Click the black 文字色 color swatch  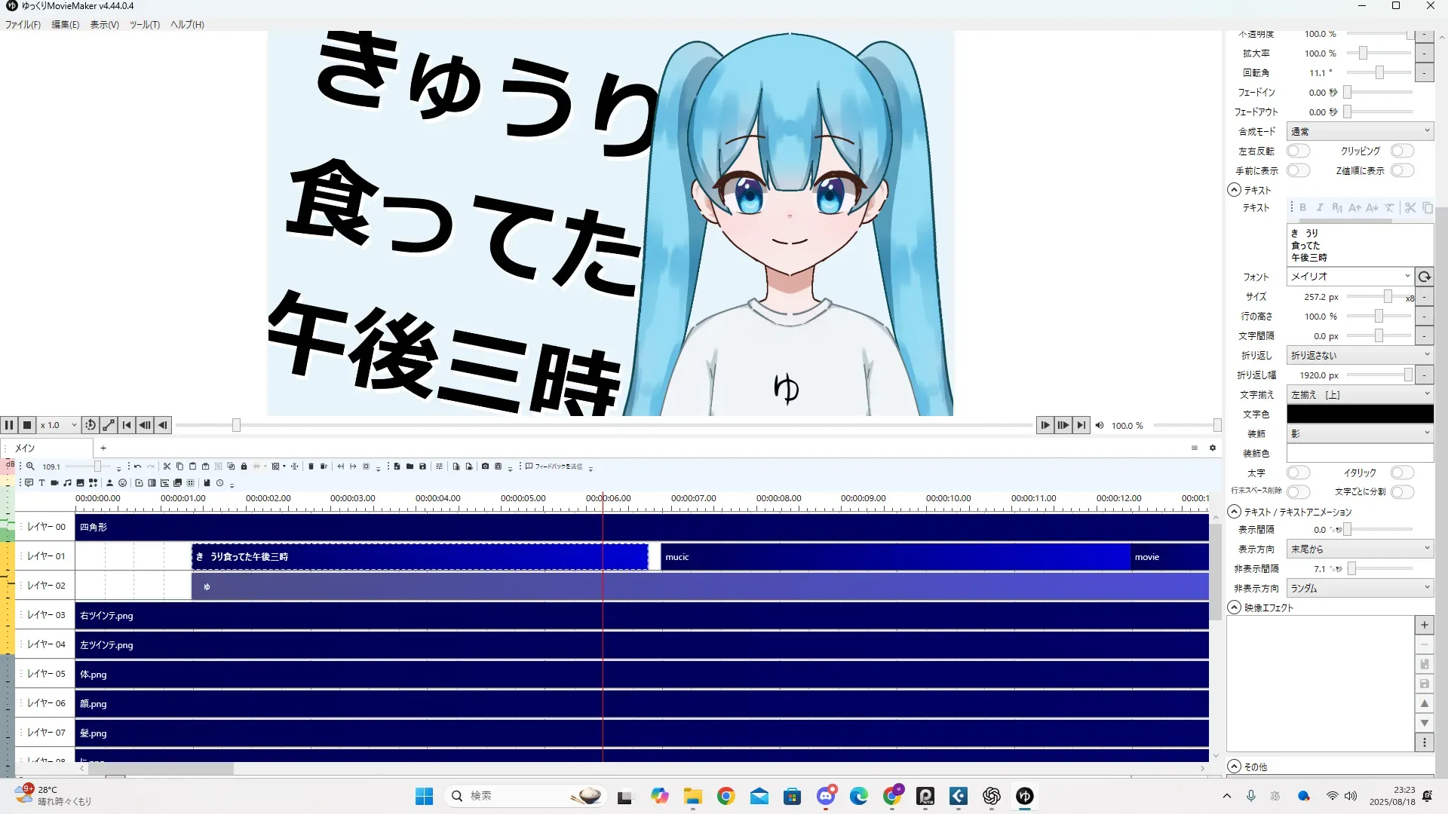pyautogui.click(x=1359, y=414)
